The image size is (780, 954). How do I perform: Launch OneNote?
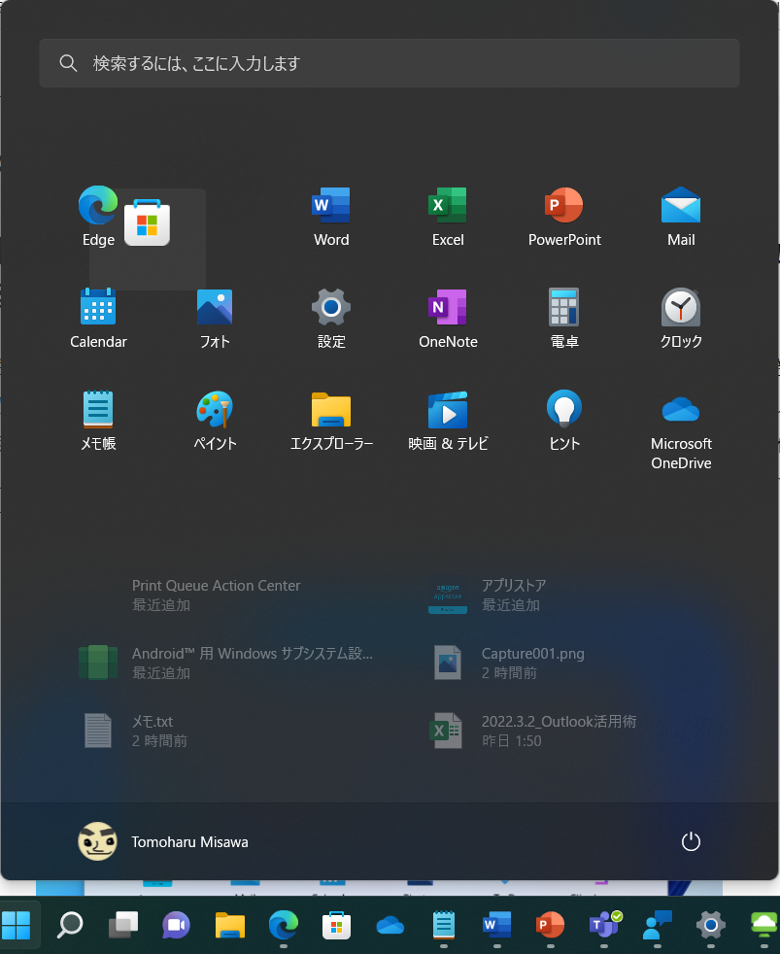(448, 319)
